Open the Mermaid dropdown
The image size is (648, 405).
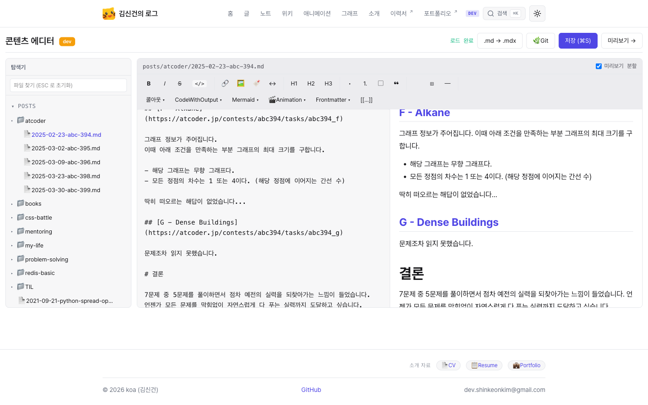(x=245, y=100)
